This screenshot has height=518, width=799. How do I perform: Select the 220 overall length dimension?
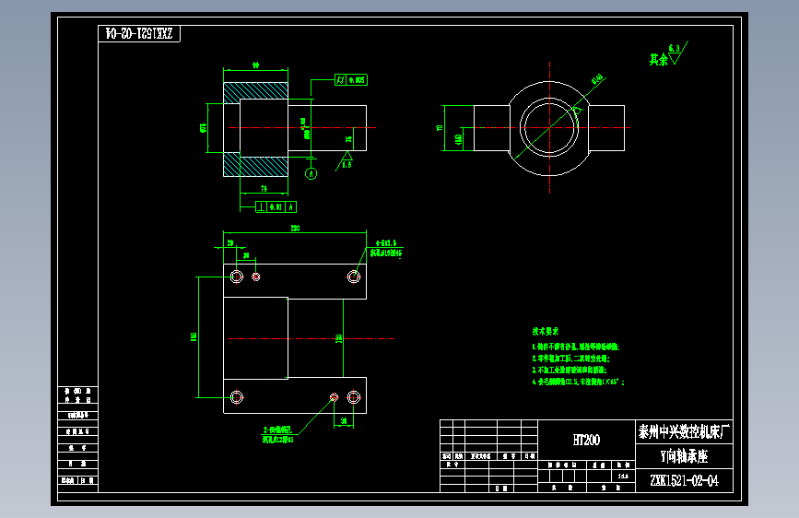(x=295, y=229)
